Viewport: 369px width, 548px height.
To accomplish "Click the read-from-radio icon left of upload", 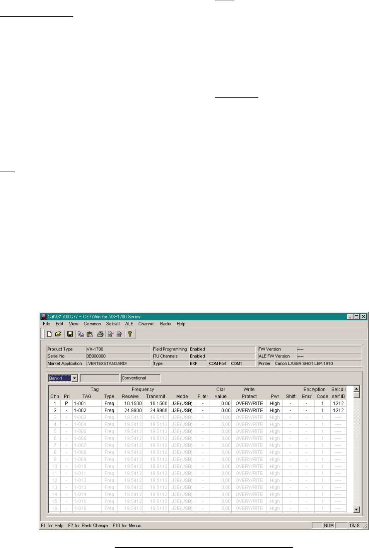I will [110, 334].
